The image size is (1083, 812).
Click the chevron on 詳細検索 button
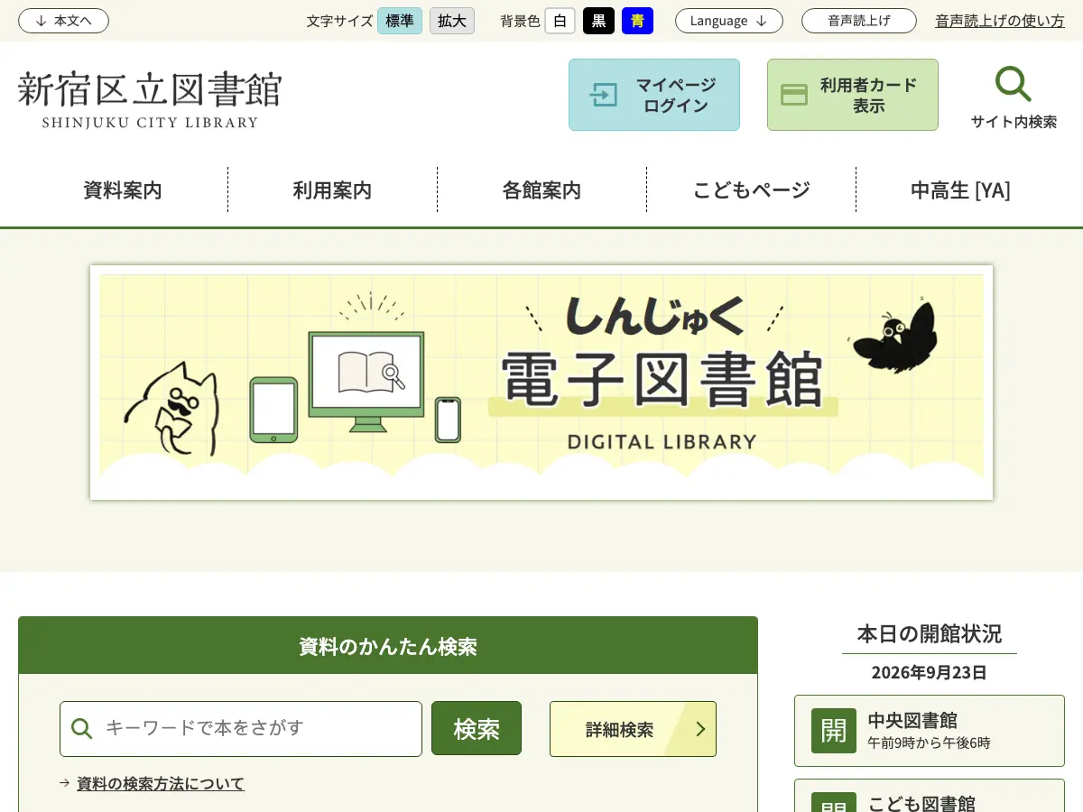point(700,729)
